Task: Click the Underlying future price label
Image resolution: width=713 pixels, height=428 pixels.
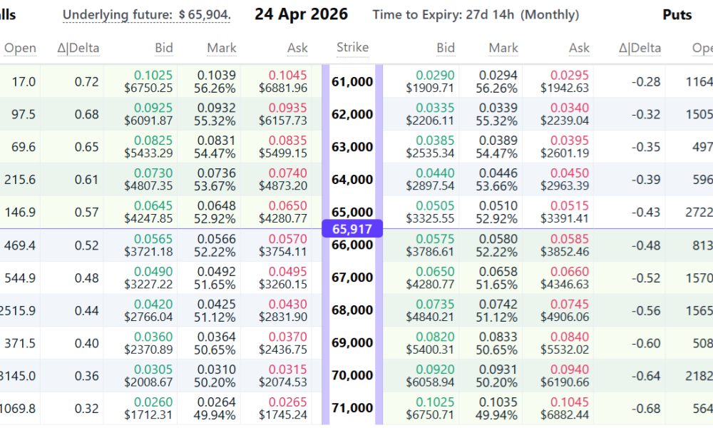Action: [146, 15]
